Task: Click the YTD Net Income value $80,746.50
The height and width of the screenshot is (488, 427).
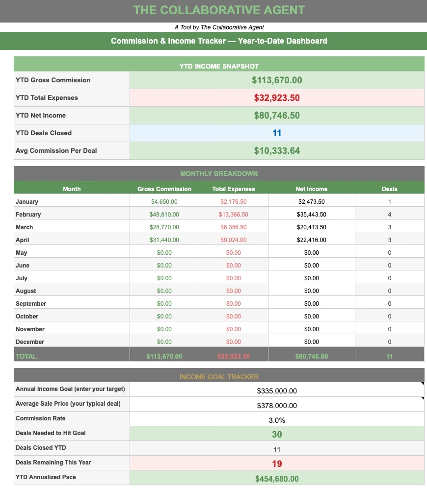Action: coord(277,116)
